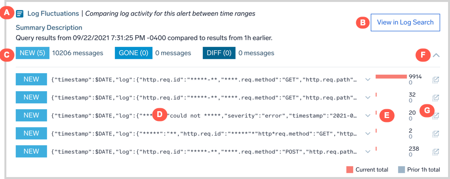This screenshot has height=179, width=450.
Task: Expand the first GET log signature row
Action: [x=368, y=80]
